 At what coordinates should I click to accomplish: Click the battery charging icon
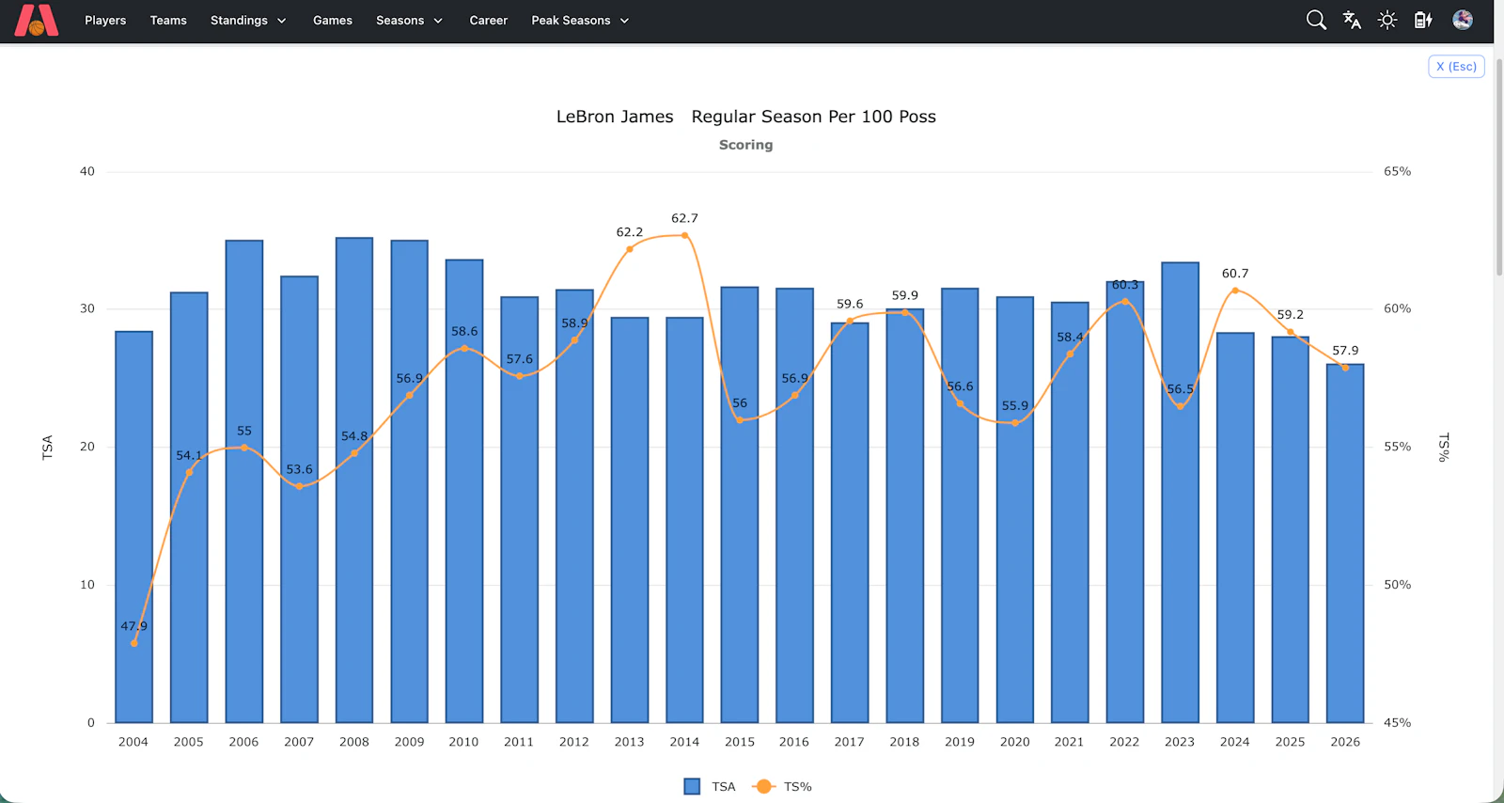coord(1423,20)
